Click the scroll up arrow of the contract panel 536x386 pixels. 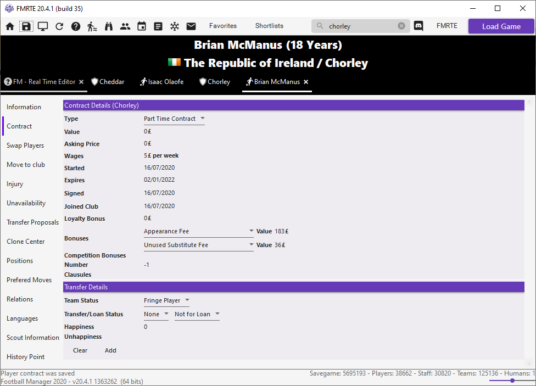[529, 102]
